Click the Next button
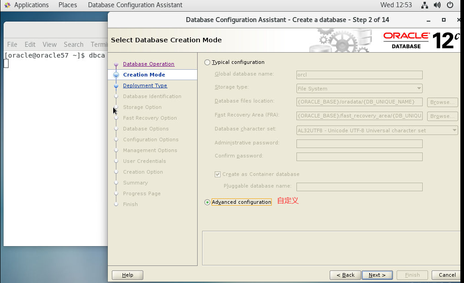This screenshot has height=283, width=464. click(x=377, y=275)
